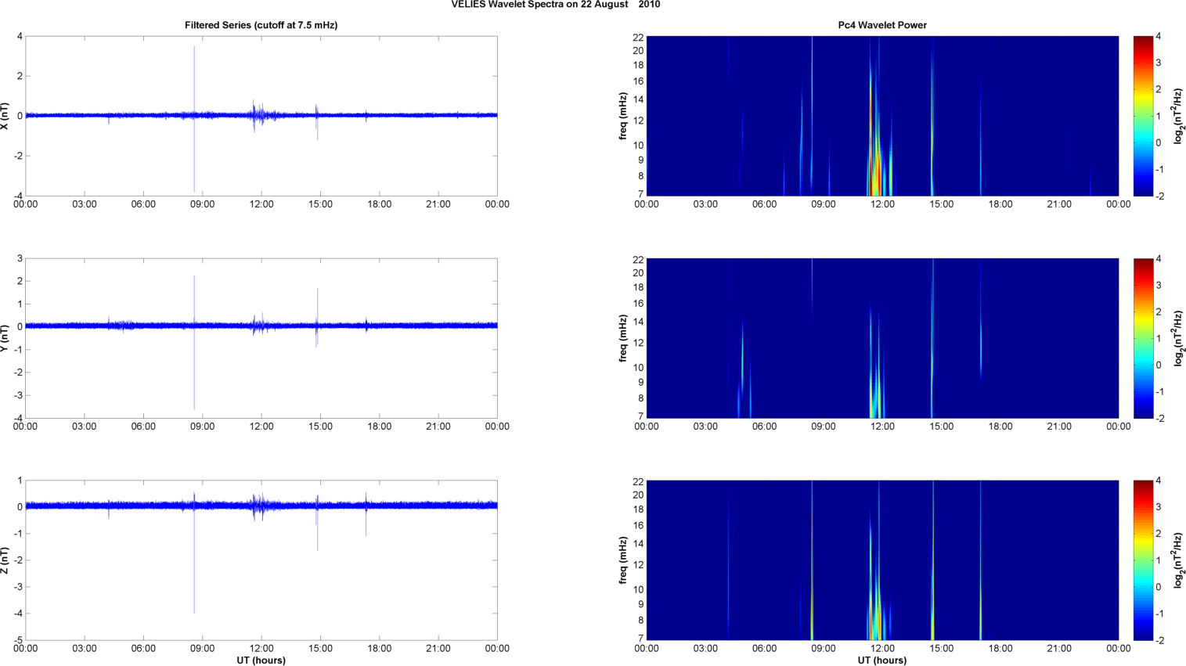The height and width of the screenshot is (666, 1186).
Task: Click the bottom wavelet panel's colorbar
Action: coord(1143,560)
